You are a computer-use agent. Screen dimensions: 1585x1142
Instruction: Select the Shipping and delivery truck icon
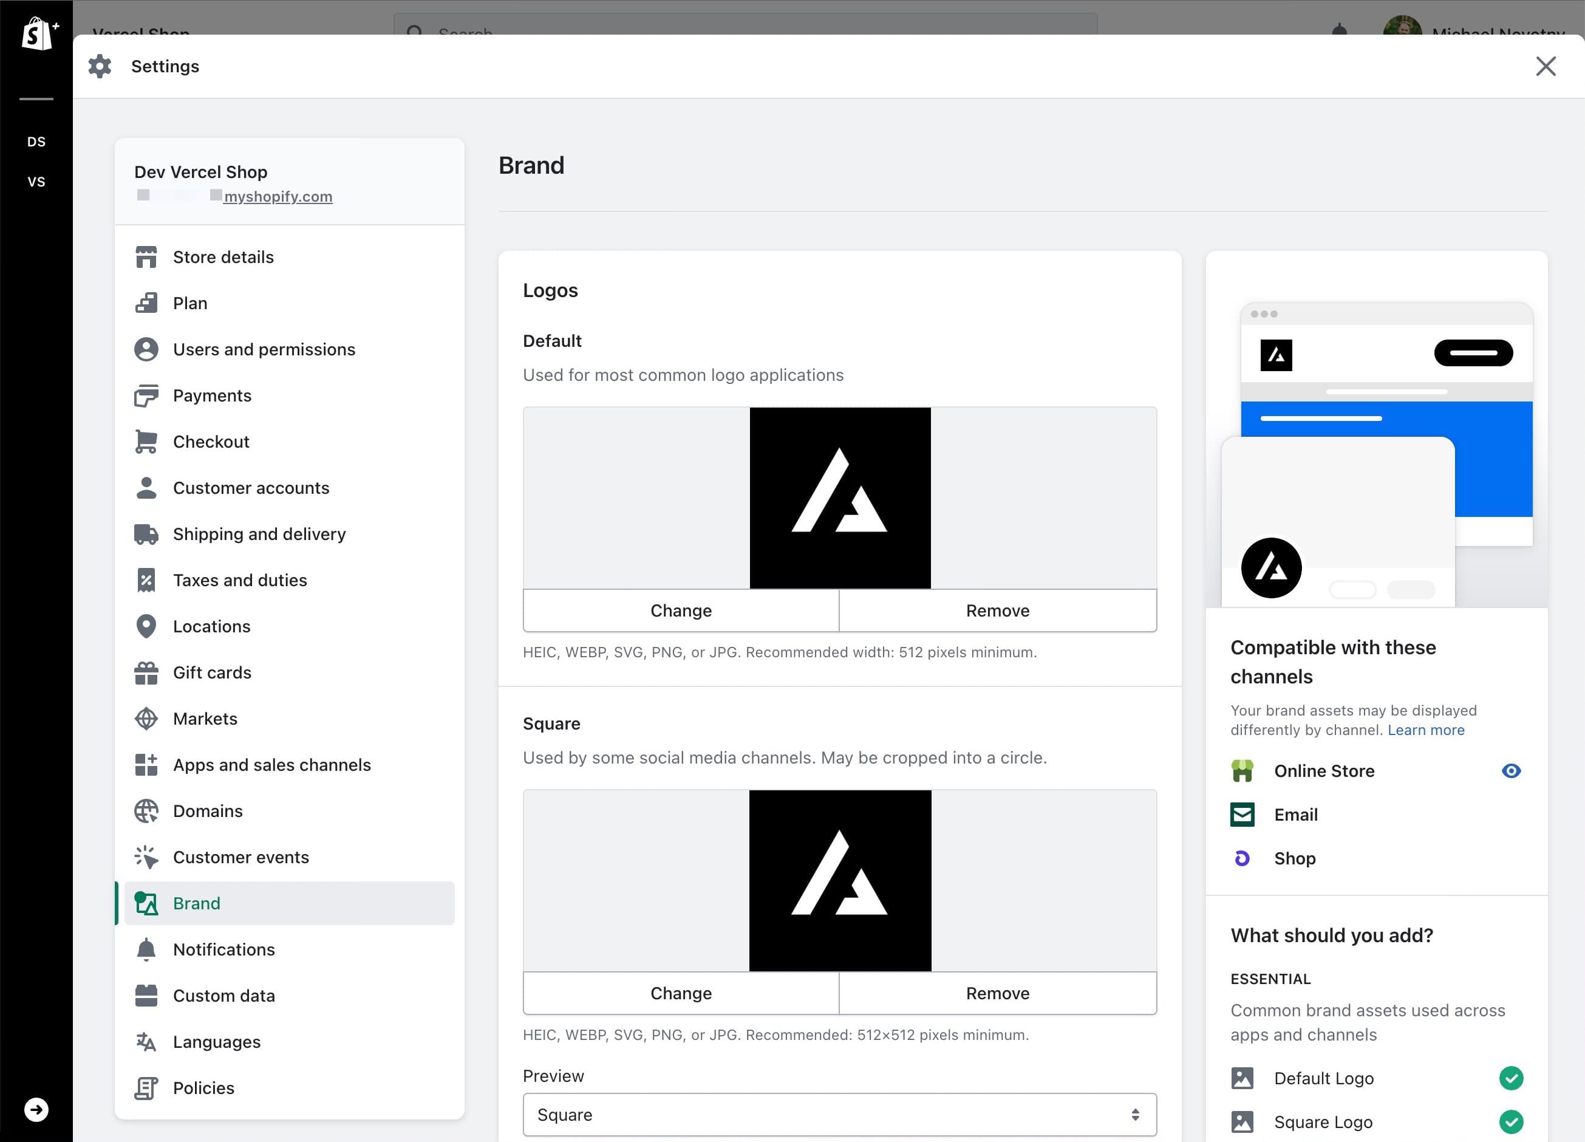[x=146, y=533]
